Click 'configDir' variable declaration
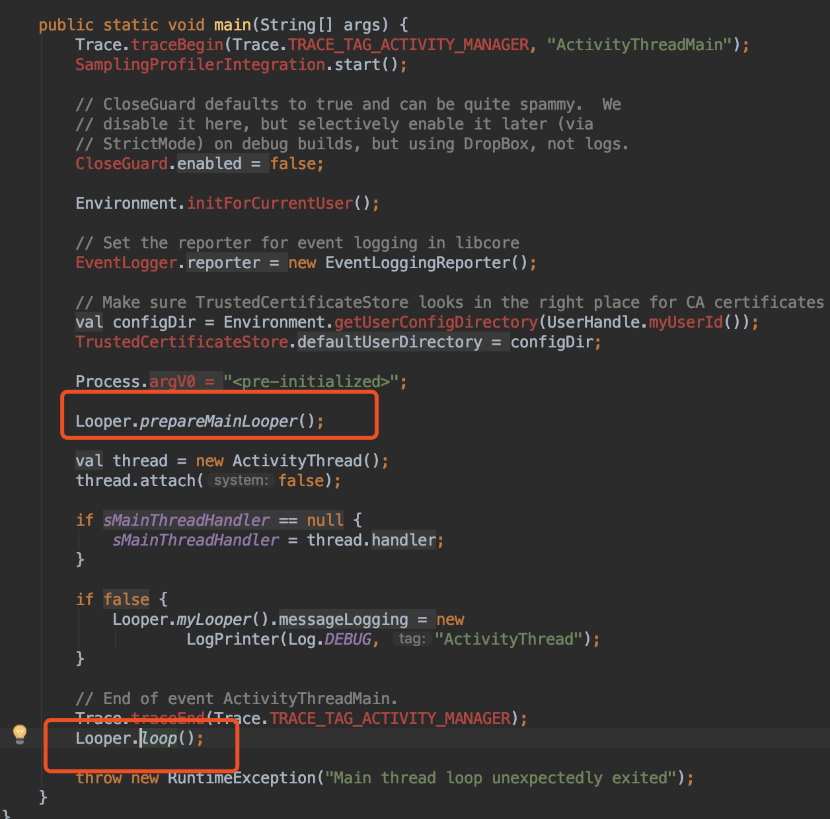Viewport: 830px width, 819px height. pyautogui.click(x=154, y=322)
